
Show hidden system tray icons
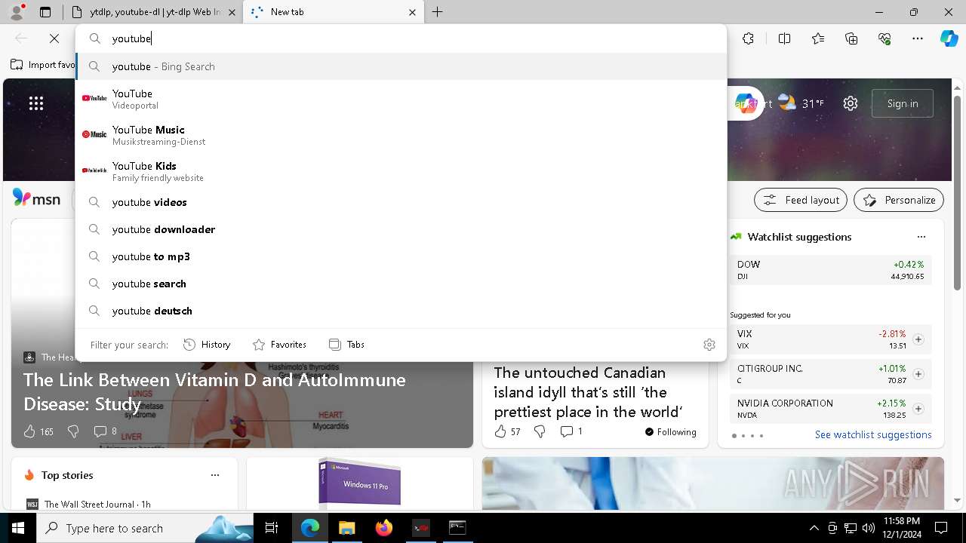(814, 528)
